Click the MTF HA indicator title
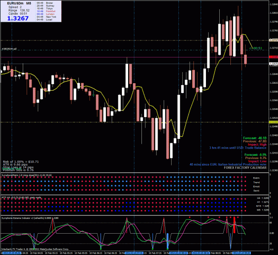 (21, 197)
